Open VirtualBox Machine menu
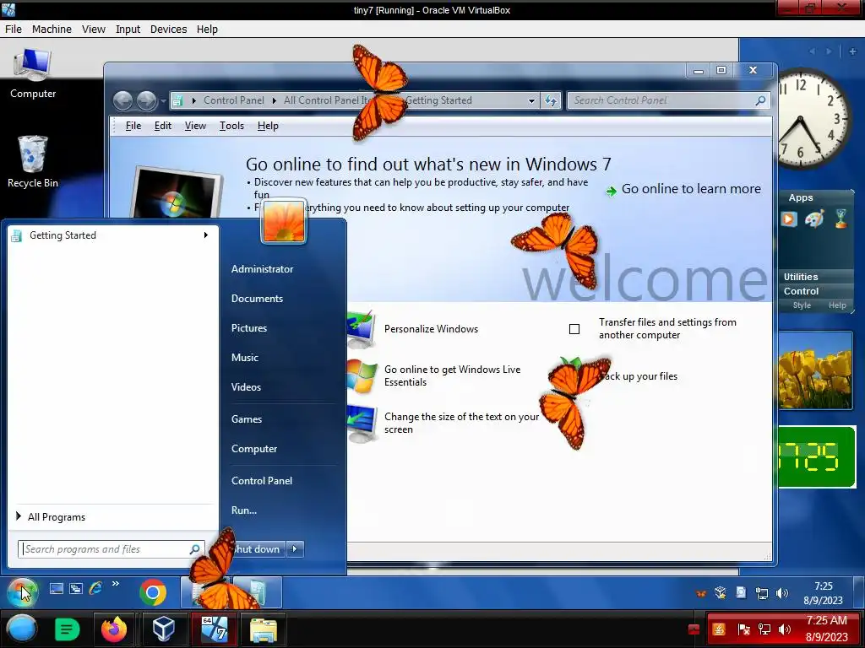This screenshot has width=865, height=648. pos(52,30)
